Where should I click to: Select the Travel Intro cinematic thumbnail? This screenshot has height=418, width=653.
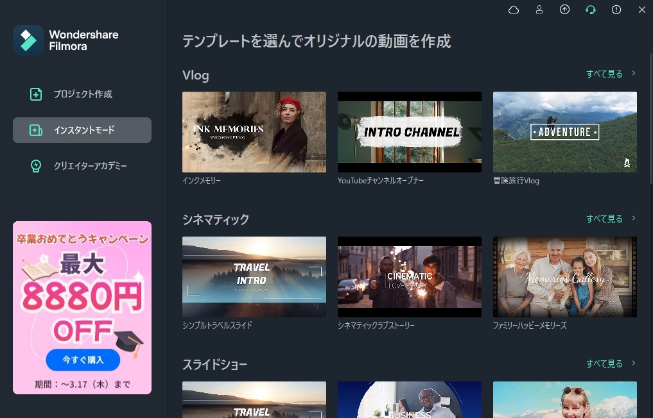tap(254, 277)
